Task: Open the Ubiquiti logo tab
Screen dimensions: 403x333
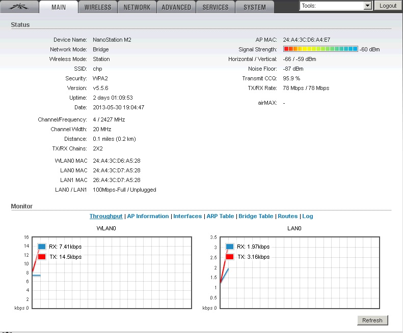Action: (x=19, y=7)
